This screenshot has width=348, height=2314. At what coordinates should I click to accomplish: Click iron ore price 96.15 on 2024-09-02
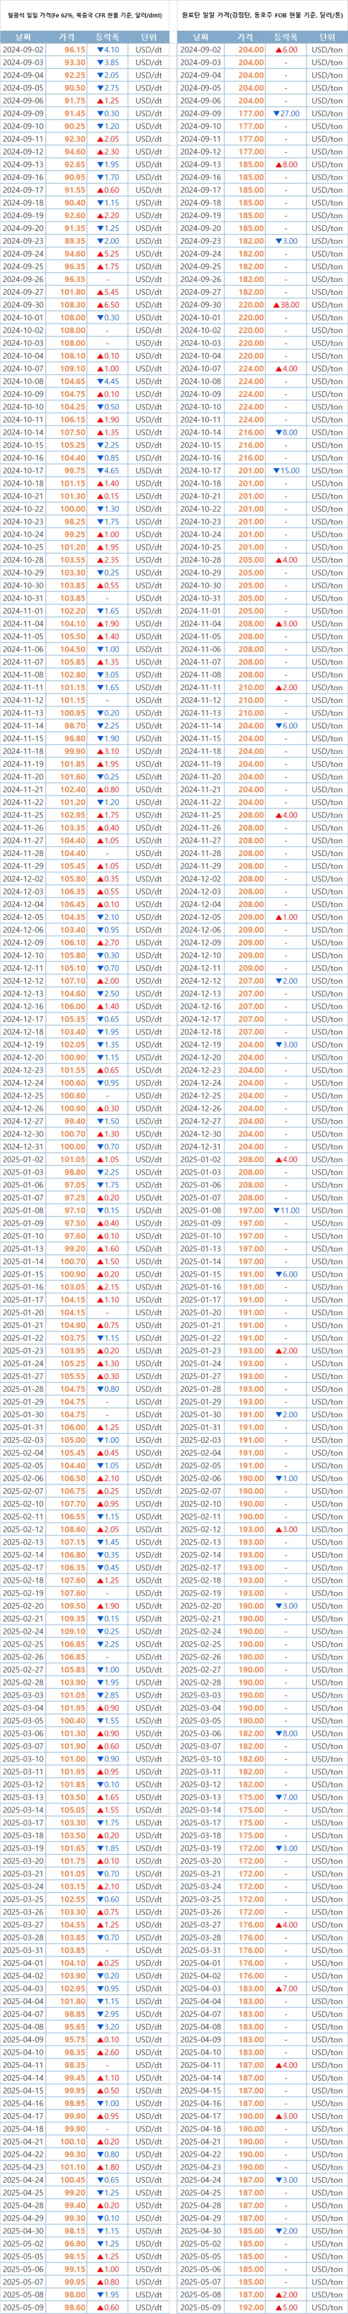tap(74, 49)
